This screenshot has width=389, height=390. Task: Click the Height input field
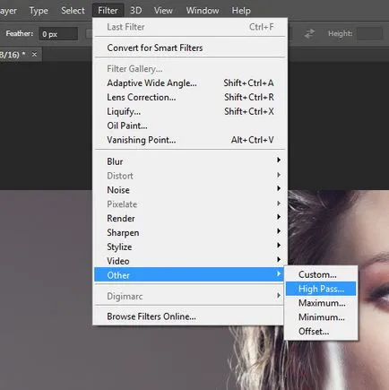point(370,33)
